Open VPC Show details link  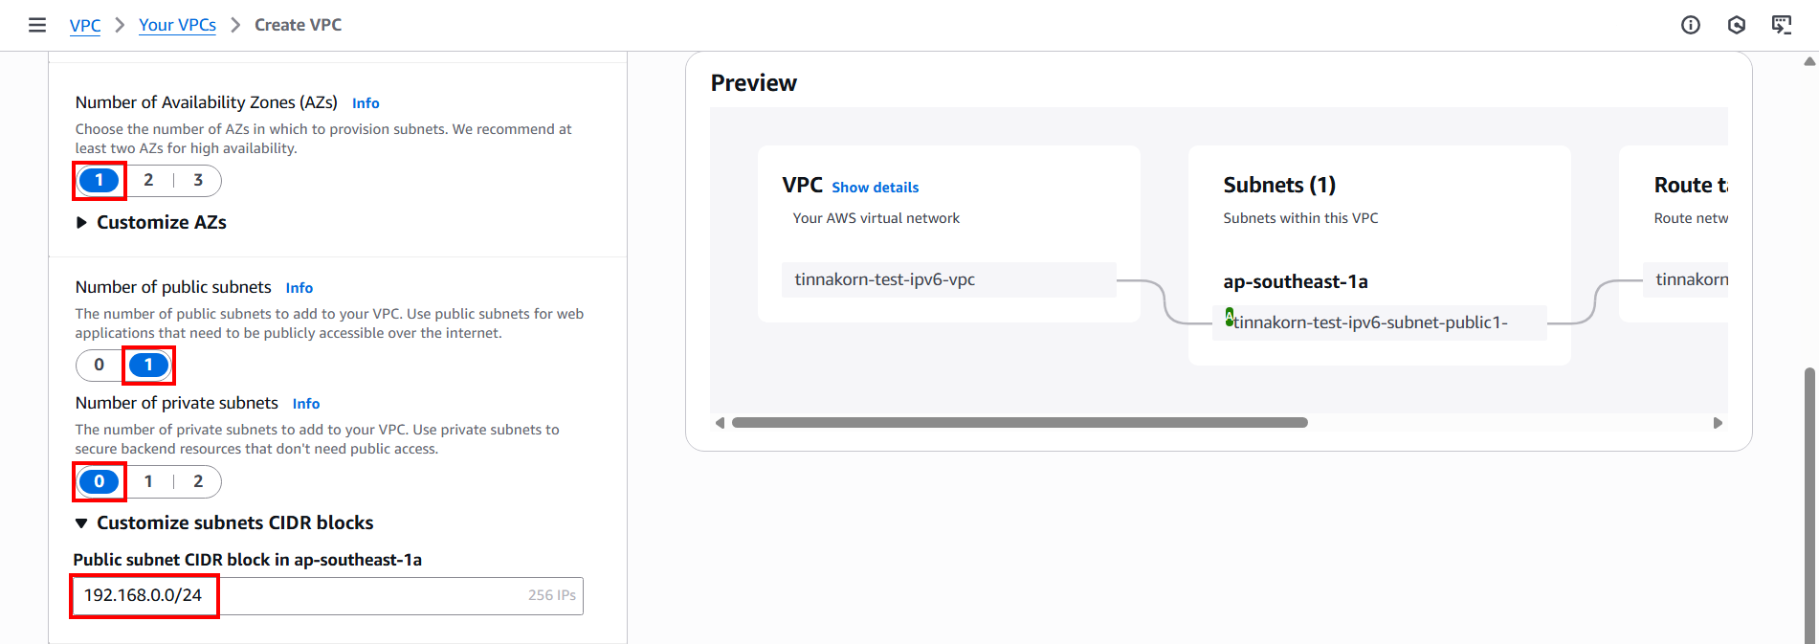[x=875, y=187]
